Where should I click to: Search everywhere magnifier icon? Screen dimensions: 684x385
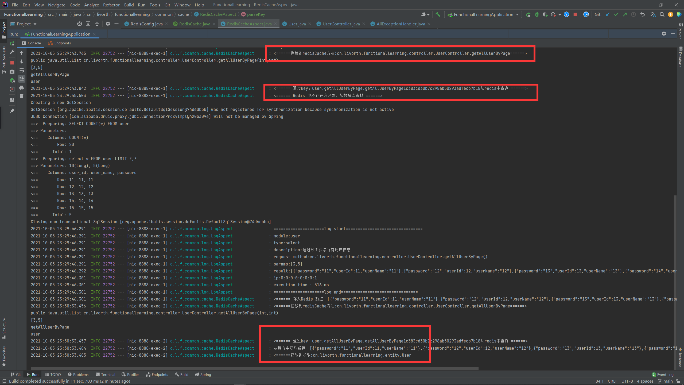tap(662, 14)
